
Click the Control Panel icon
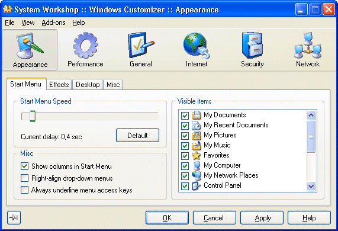coord(196,186)
